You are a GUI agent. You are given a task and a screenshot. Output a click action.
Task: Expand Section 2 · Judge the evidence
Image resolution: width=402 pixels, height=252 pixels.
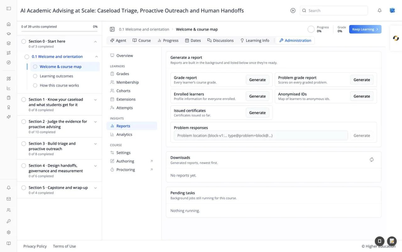95,122
